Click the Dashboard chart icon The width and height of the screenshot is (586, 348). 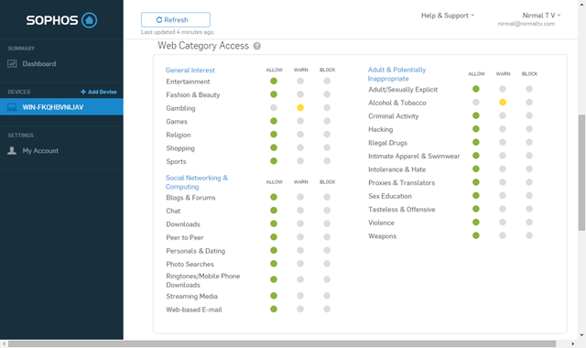(12, 64)
